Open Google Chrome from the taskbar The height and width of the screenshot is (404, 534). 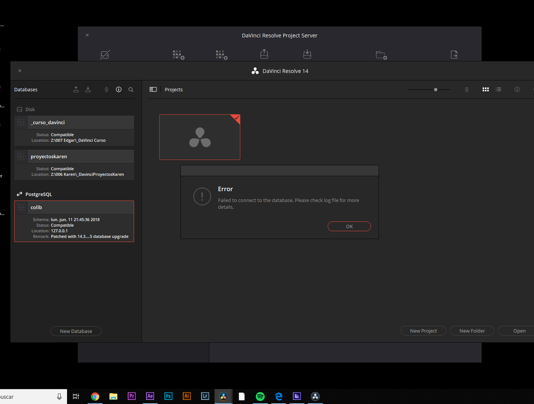(95, 397)
